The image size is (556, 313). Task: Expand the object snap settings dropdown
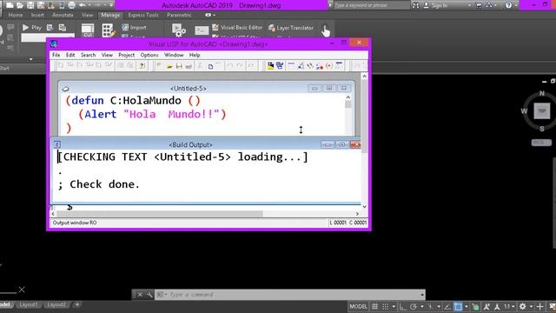pos(467,306)
